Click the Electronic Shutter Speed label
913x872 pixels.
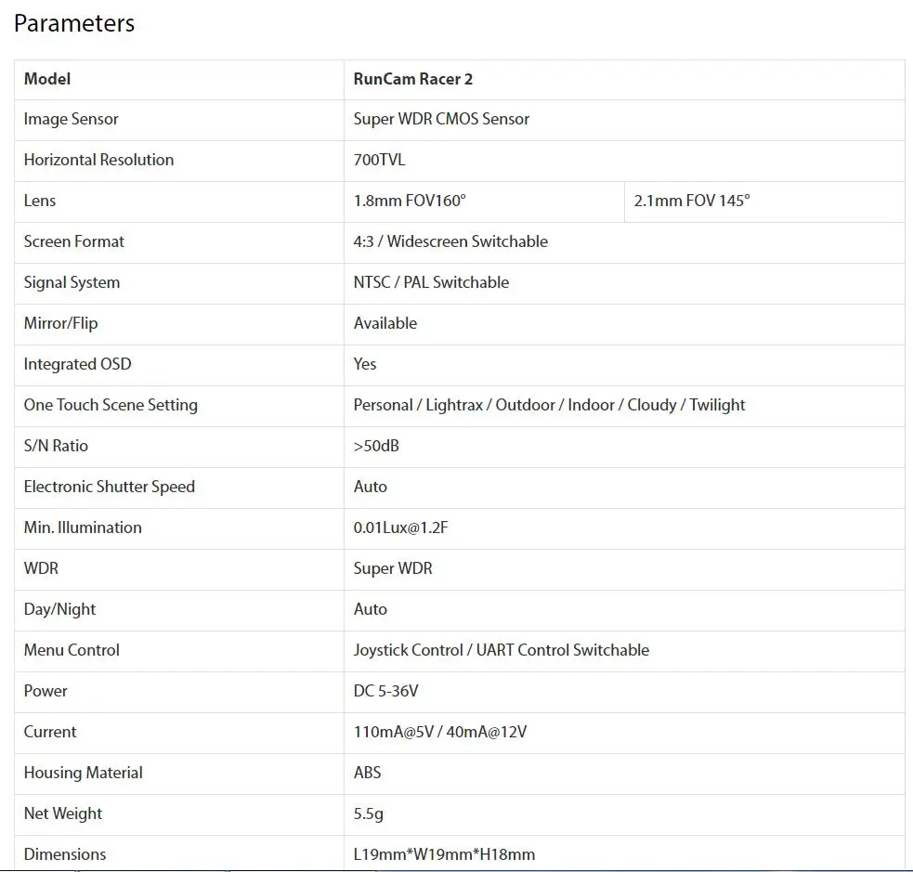click(x=110, y=487)
